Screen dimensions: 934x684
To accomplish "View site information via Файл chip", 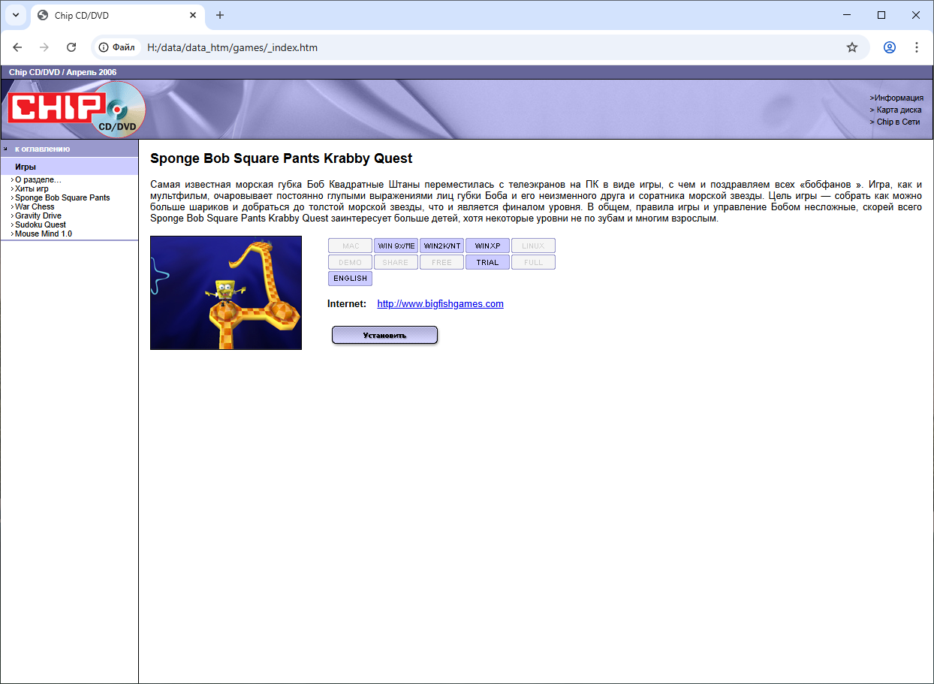I will click(117, 47).
